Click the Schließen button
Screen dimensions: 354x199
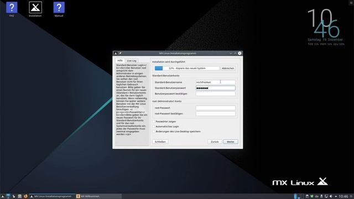(x=160, y=142)
